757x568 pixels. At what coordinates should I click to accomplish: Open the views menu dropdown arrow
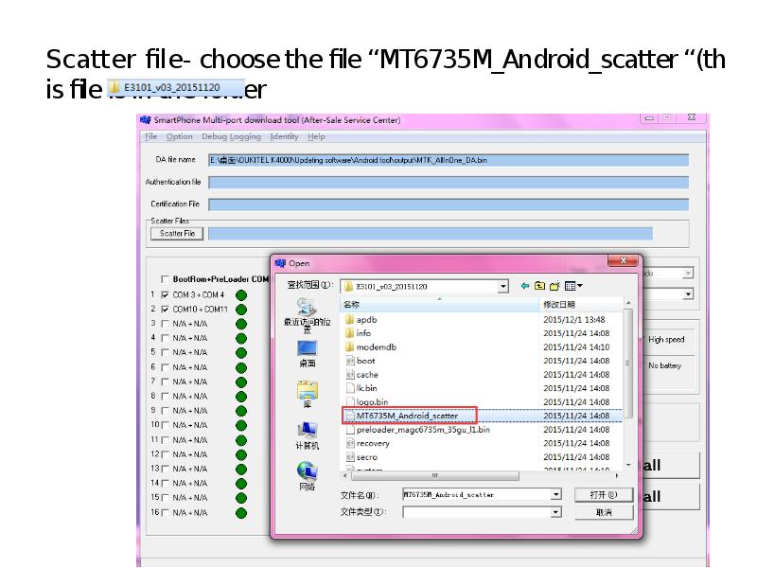[x=578, y=285]
